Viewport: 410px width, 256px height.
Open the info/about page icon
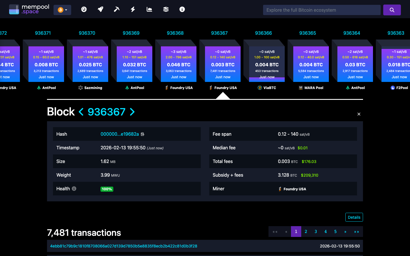click(x=182, y=9)
